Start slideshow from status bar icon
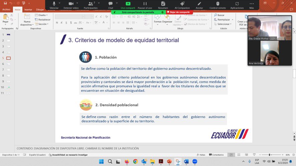The image size is (296, 166). (254, 155)
